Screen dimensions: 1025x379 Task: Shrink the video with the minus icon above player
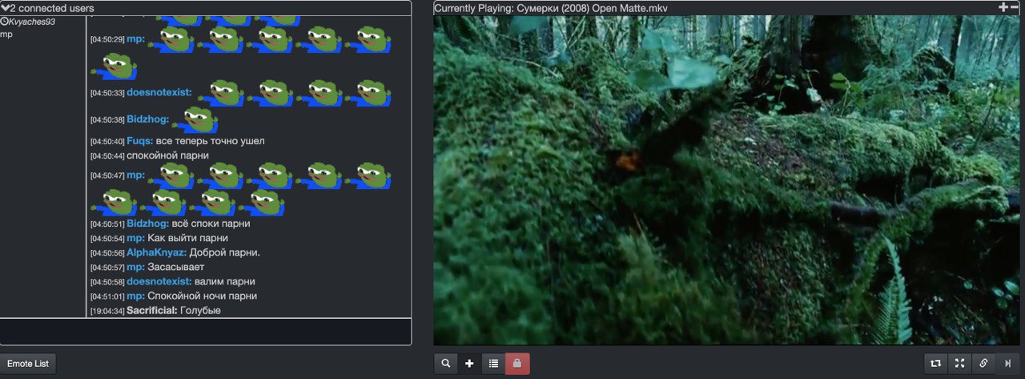point(1014,6)
